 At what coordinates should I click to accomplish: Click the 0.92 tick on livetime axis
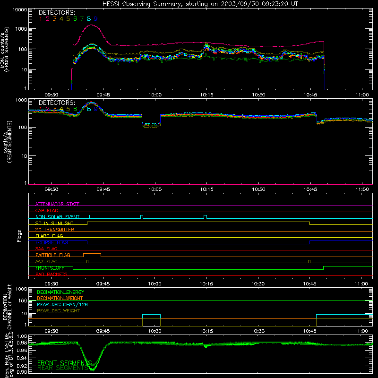pos(22,366)
